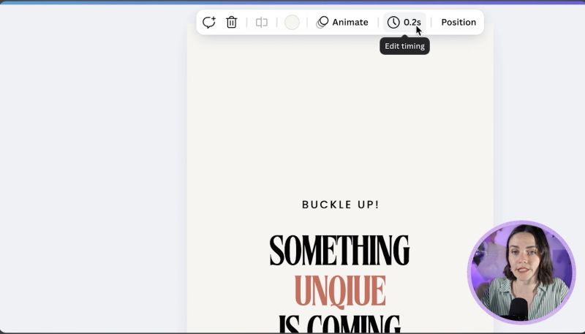The width and height of the screenshot is (585, 334).
Task: Open the Position panel
Action: click(458, 23)
